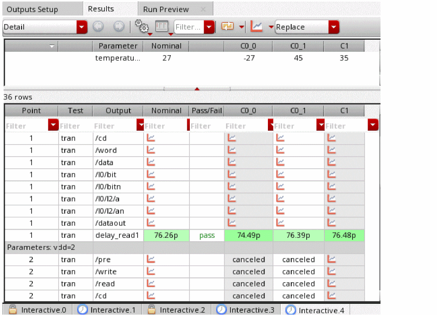Switch to the Outputs Setup tab
Image resolution: width=437 pixels, height=315 pixels.
coord(32,9)
